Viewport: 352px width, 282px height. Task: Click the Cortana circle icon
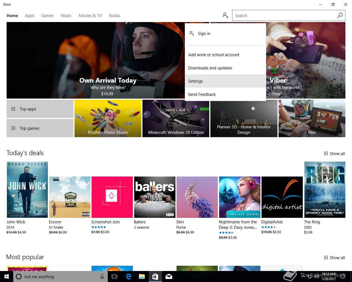point(19,276)
